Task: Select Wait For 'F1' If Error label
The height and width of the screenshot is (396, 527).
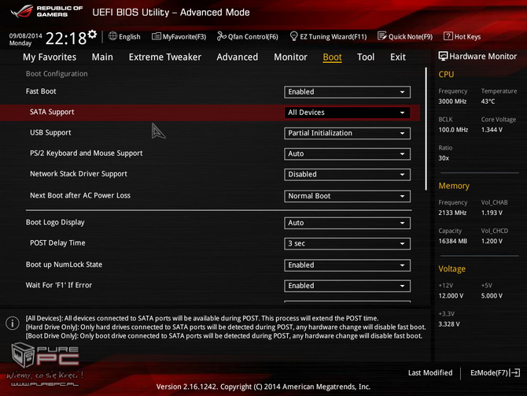Action: [59, 285]
